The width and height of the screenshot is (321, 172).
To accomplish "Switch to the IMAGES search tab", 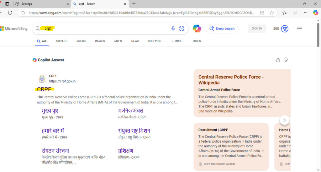I will 100,41.
